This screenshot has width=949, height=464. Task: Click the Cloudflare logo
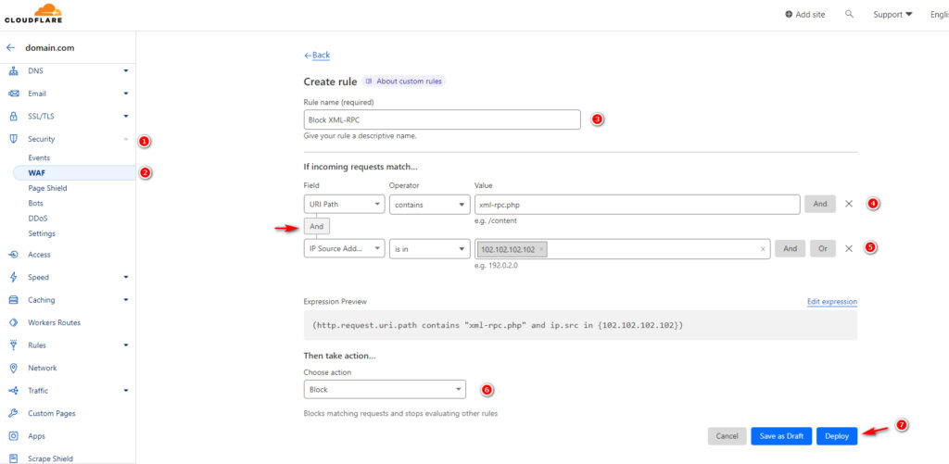point(33,13)
